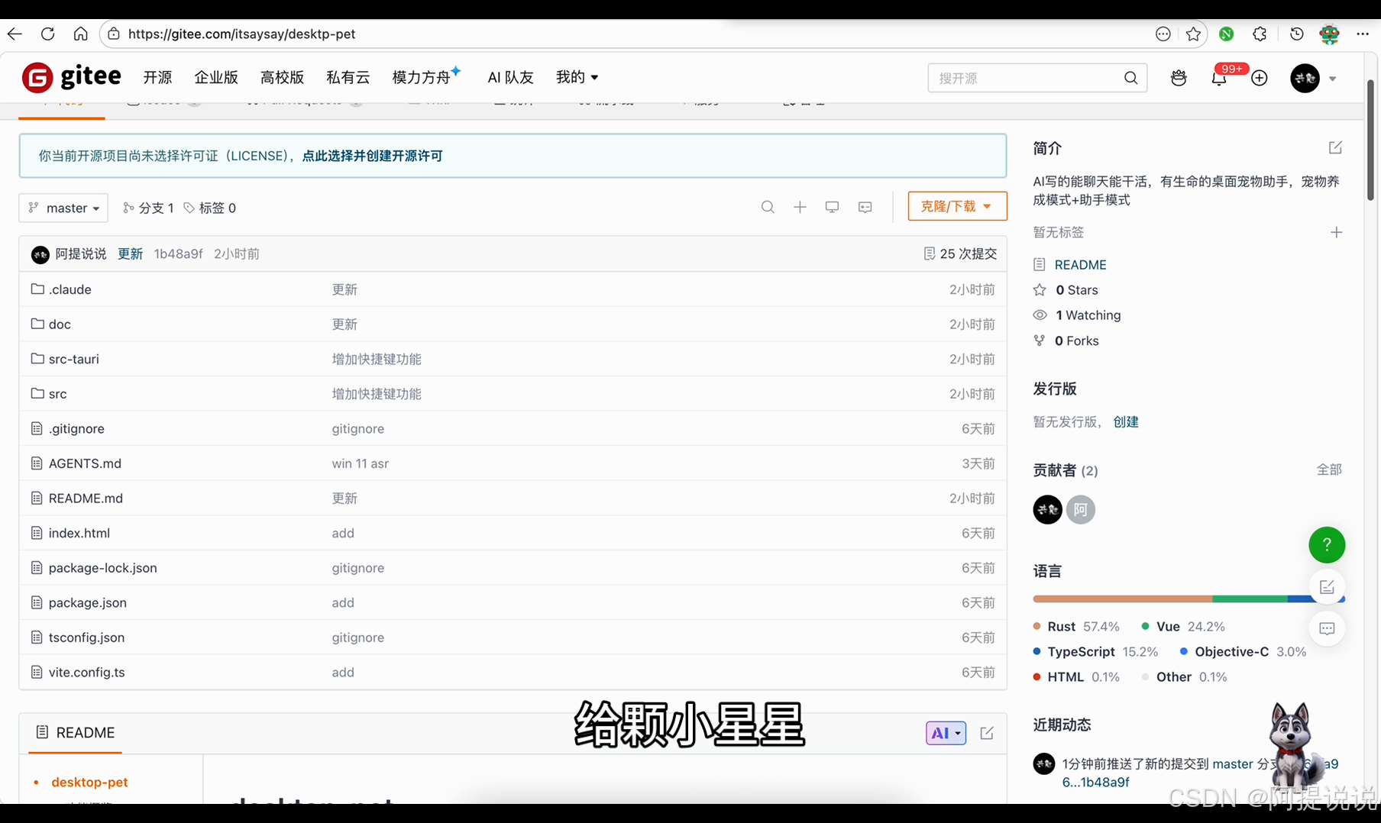Click the browser back arrow
The width and height of the screenshot is (1381, 823).
pyautogui.click(x=15, y=34)
